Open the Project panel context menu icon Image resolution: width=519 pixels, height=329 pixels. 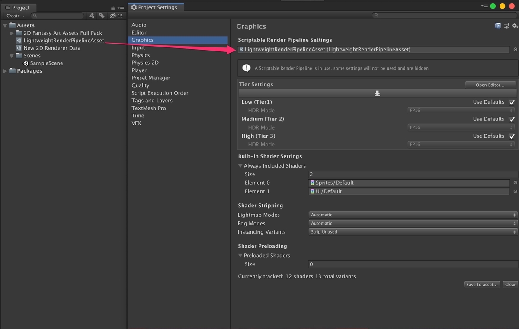click(121, 8)
